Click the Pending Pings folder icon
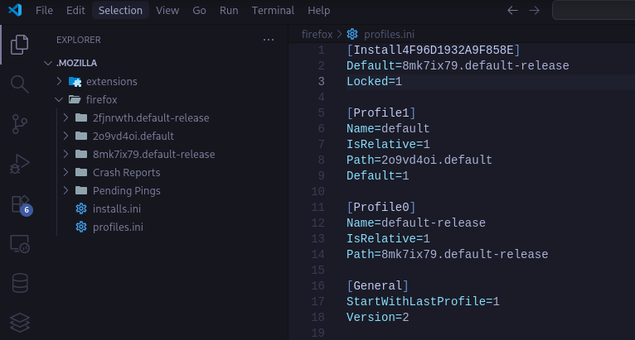The width and height of the screenshot is (635, 340). click(81, 190)
